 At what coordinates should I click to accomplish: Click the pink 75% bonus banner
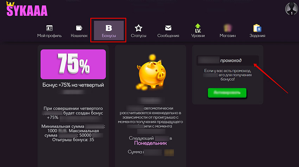(73, 64)
